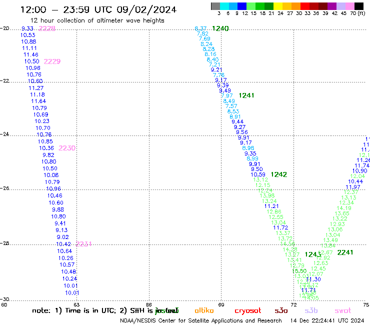This screenshot has width=370, height=325.
Task: Select the wave height value 11.97
Action: 353,187
